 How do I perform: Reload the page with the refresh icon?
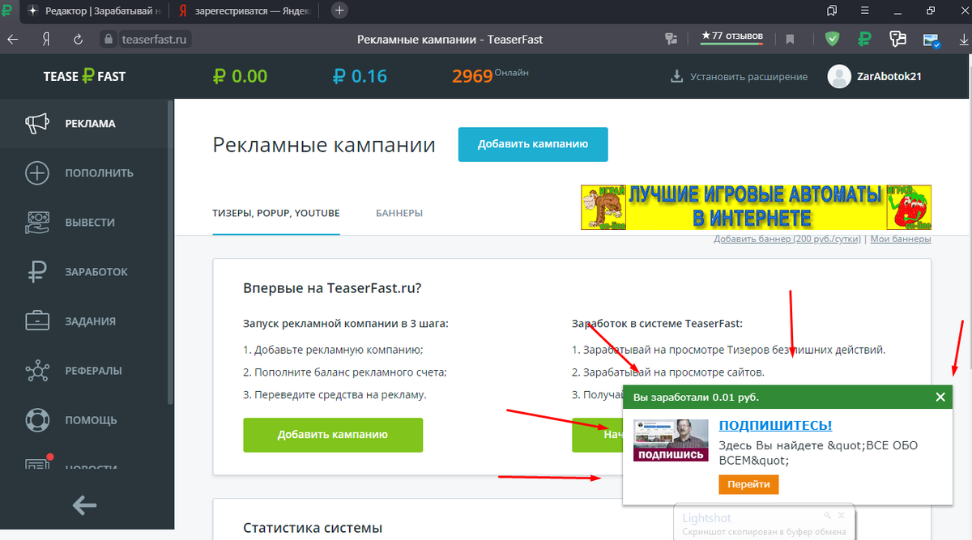79,39
